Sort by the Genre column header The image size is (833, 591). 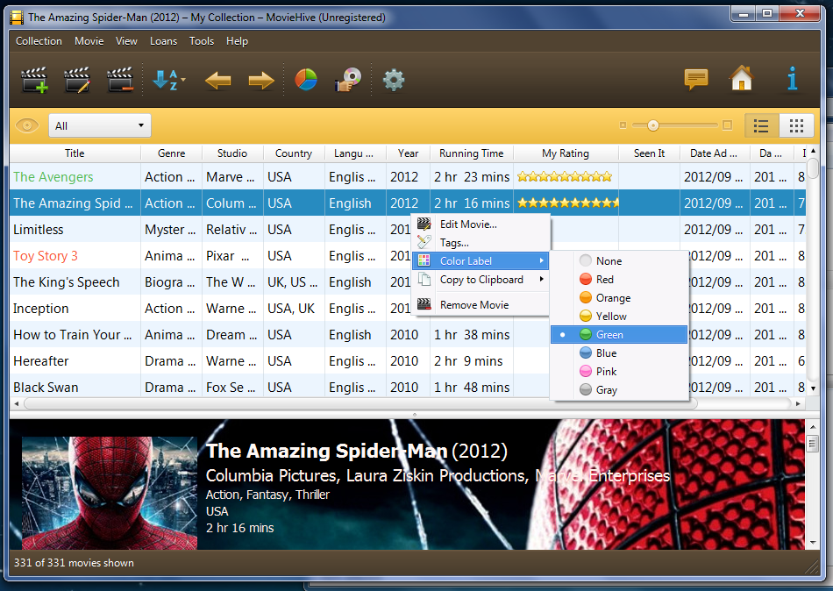click(172, 153)
